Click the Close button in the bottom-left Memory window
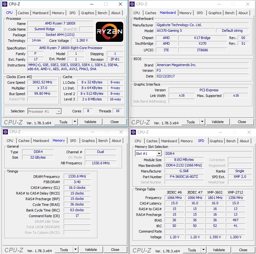 pos(115,250)
